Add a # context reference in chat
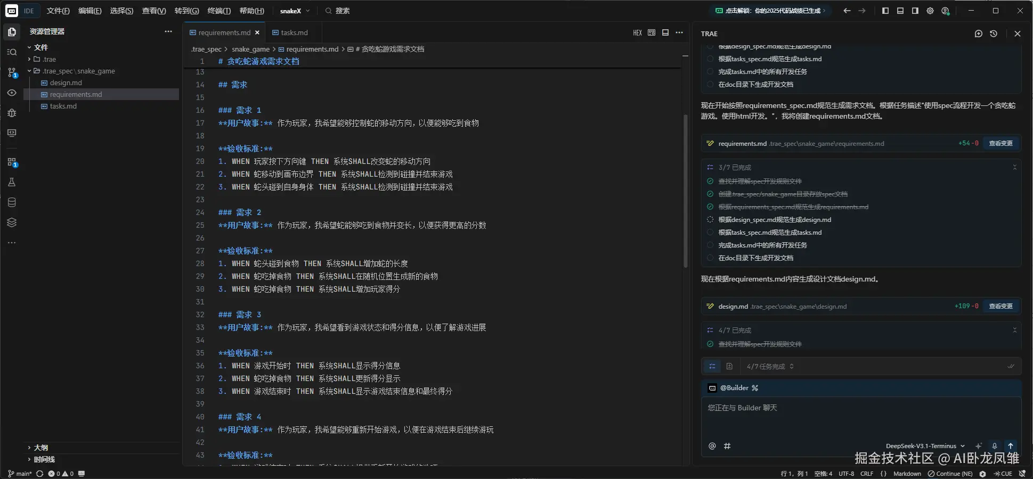Screen dimensions: 1033x479 pos(727,446)
